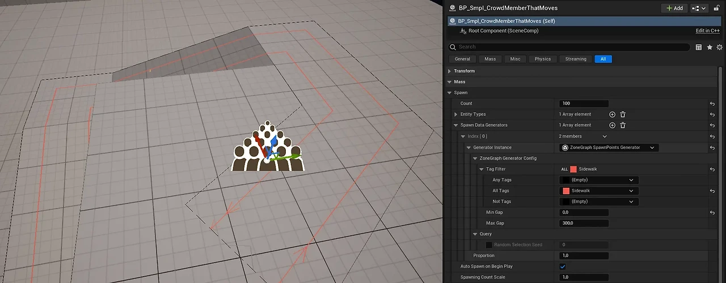The image size is (726, 283).
Task: Edit the Count value field
Action: coord(584,104)
